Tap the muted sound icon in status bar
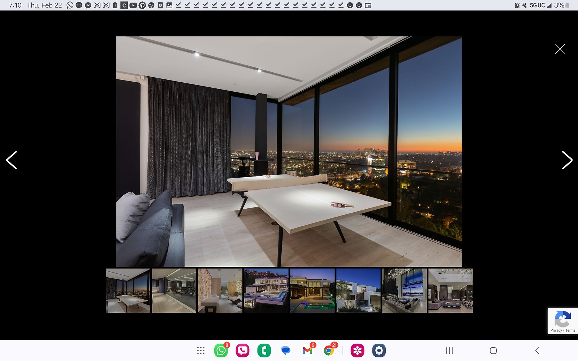Screen dimensions: 578x361 (x=525, y=5)
